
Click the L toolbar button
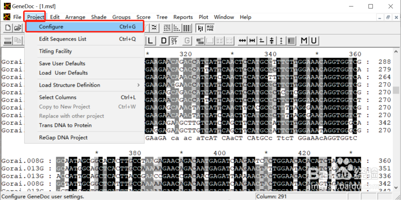pos(151,40)
